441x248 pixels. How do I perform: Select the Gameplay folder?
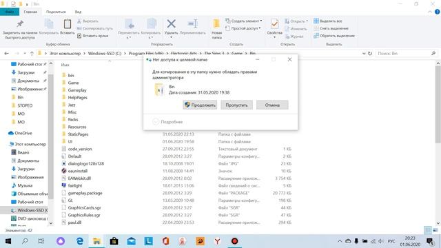coord(77,90)
